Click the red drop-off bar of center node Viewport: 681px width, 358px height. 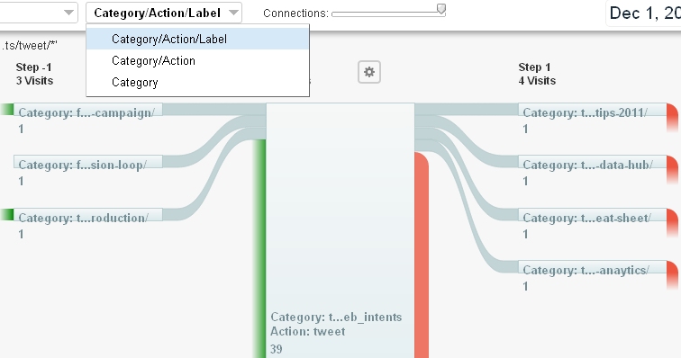tap(422, 255)
